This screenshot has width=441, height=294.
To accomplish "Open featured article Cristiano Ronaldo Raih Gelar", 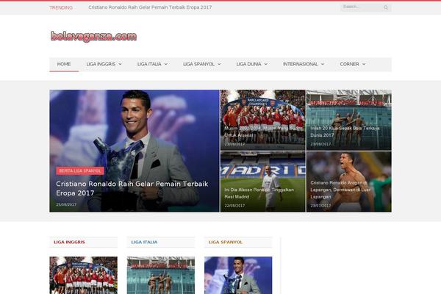I will (x=132, y=188).
